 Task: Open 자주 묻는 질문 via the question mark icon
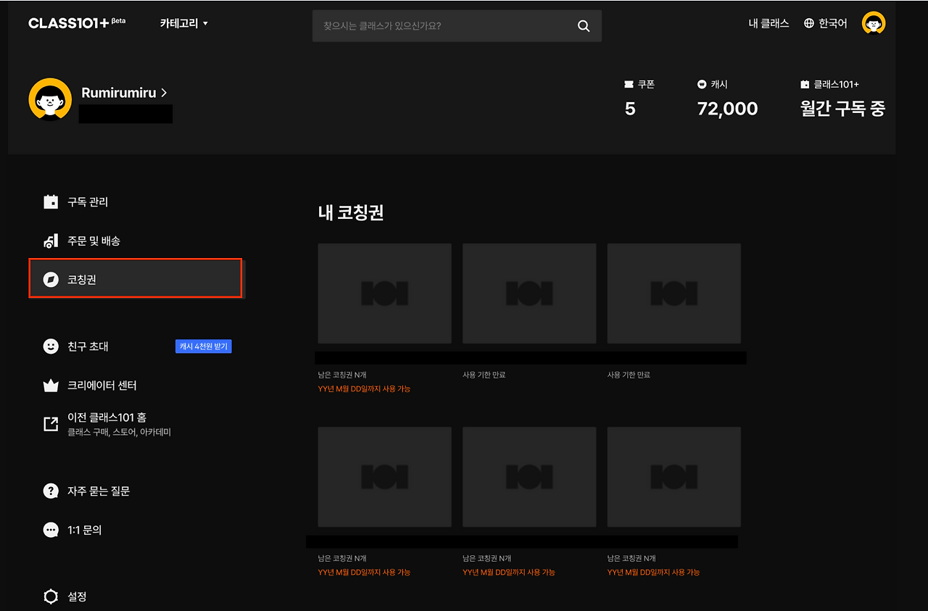pos(51,491)
